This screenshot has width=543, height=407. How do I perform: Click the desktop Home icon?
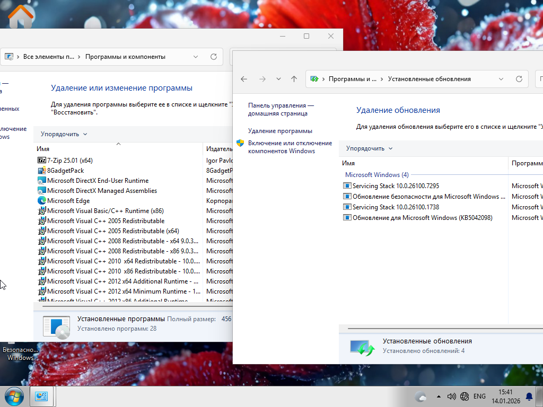21,16
